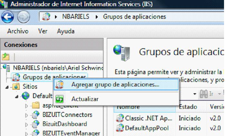
Task: Click the blue Back navigation arrow
Action: point(7,17)
